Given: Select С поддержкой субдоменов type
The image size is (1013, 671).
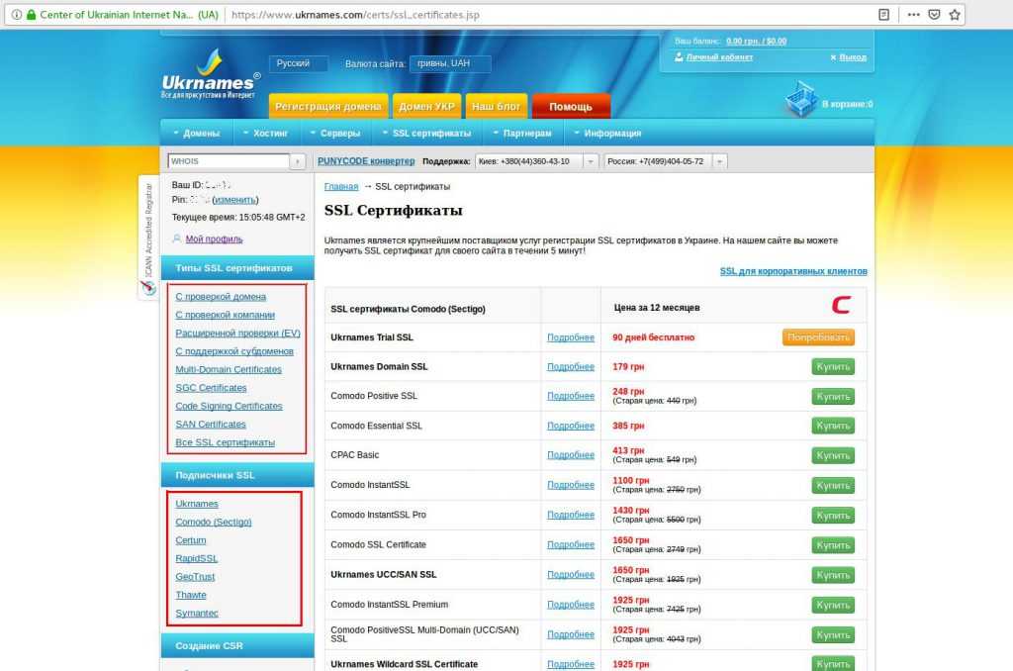Looking at the screenshot, I should click(x=234, y=351).
